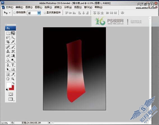Select the Horizontal Type tool
Image resolution: width=159 pixels, height=125 pixels.
[x=13, y=65]
